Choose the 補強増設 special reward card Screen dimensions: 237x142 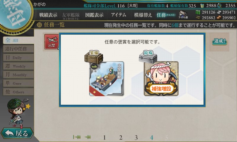tap(161, 79)
